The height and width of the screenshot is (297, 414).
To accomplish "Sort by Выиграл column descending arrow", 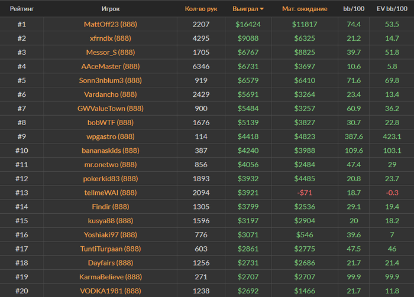I will [x=262, y=9].
